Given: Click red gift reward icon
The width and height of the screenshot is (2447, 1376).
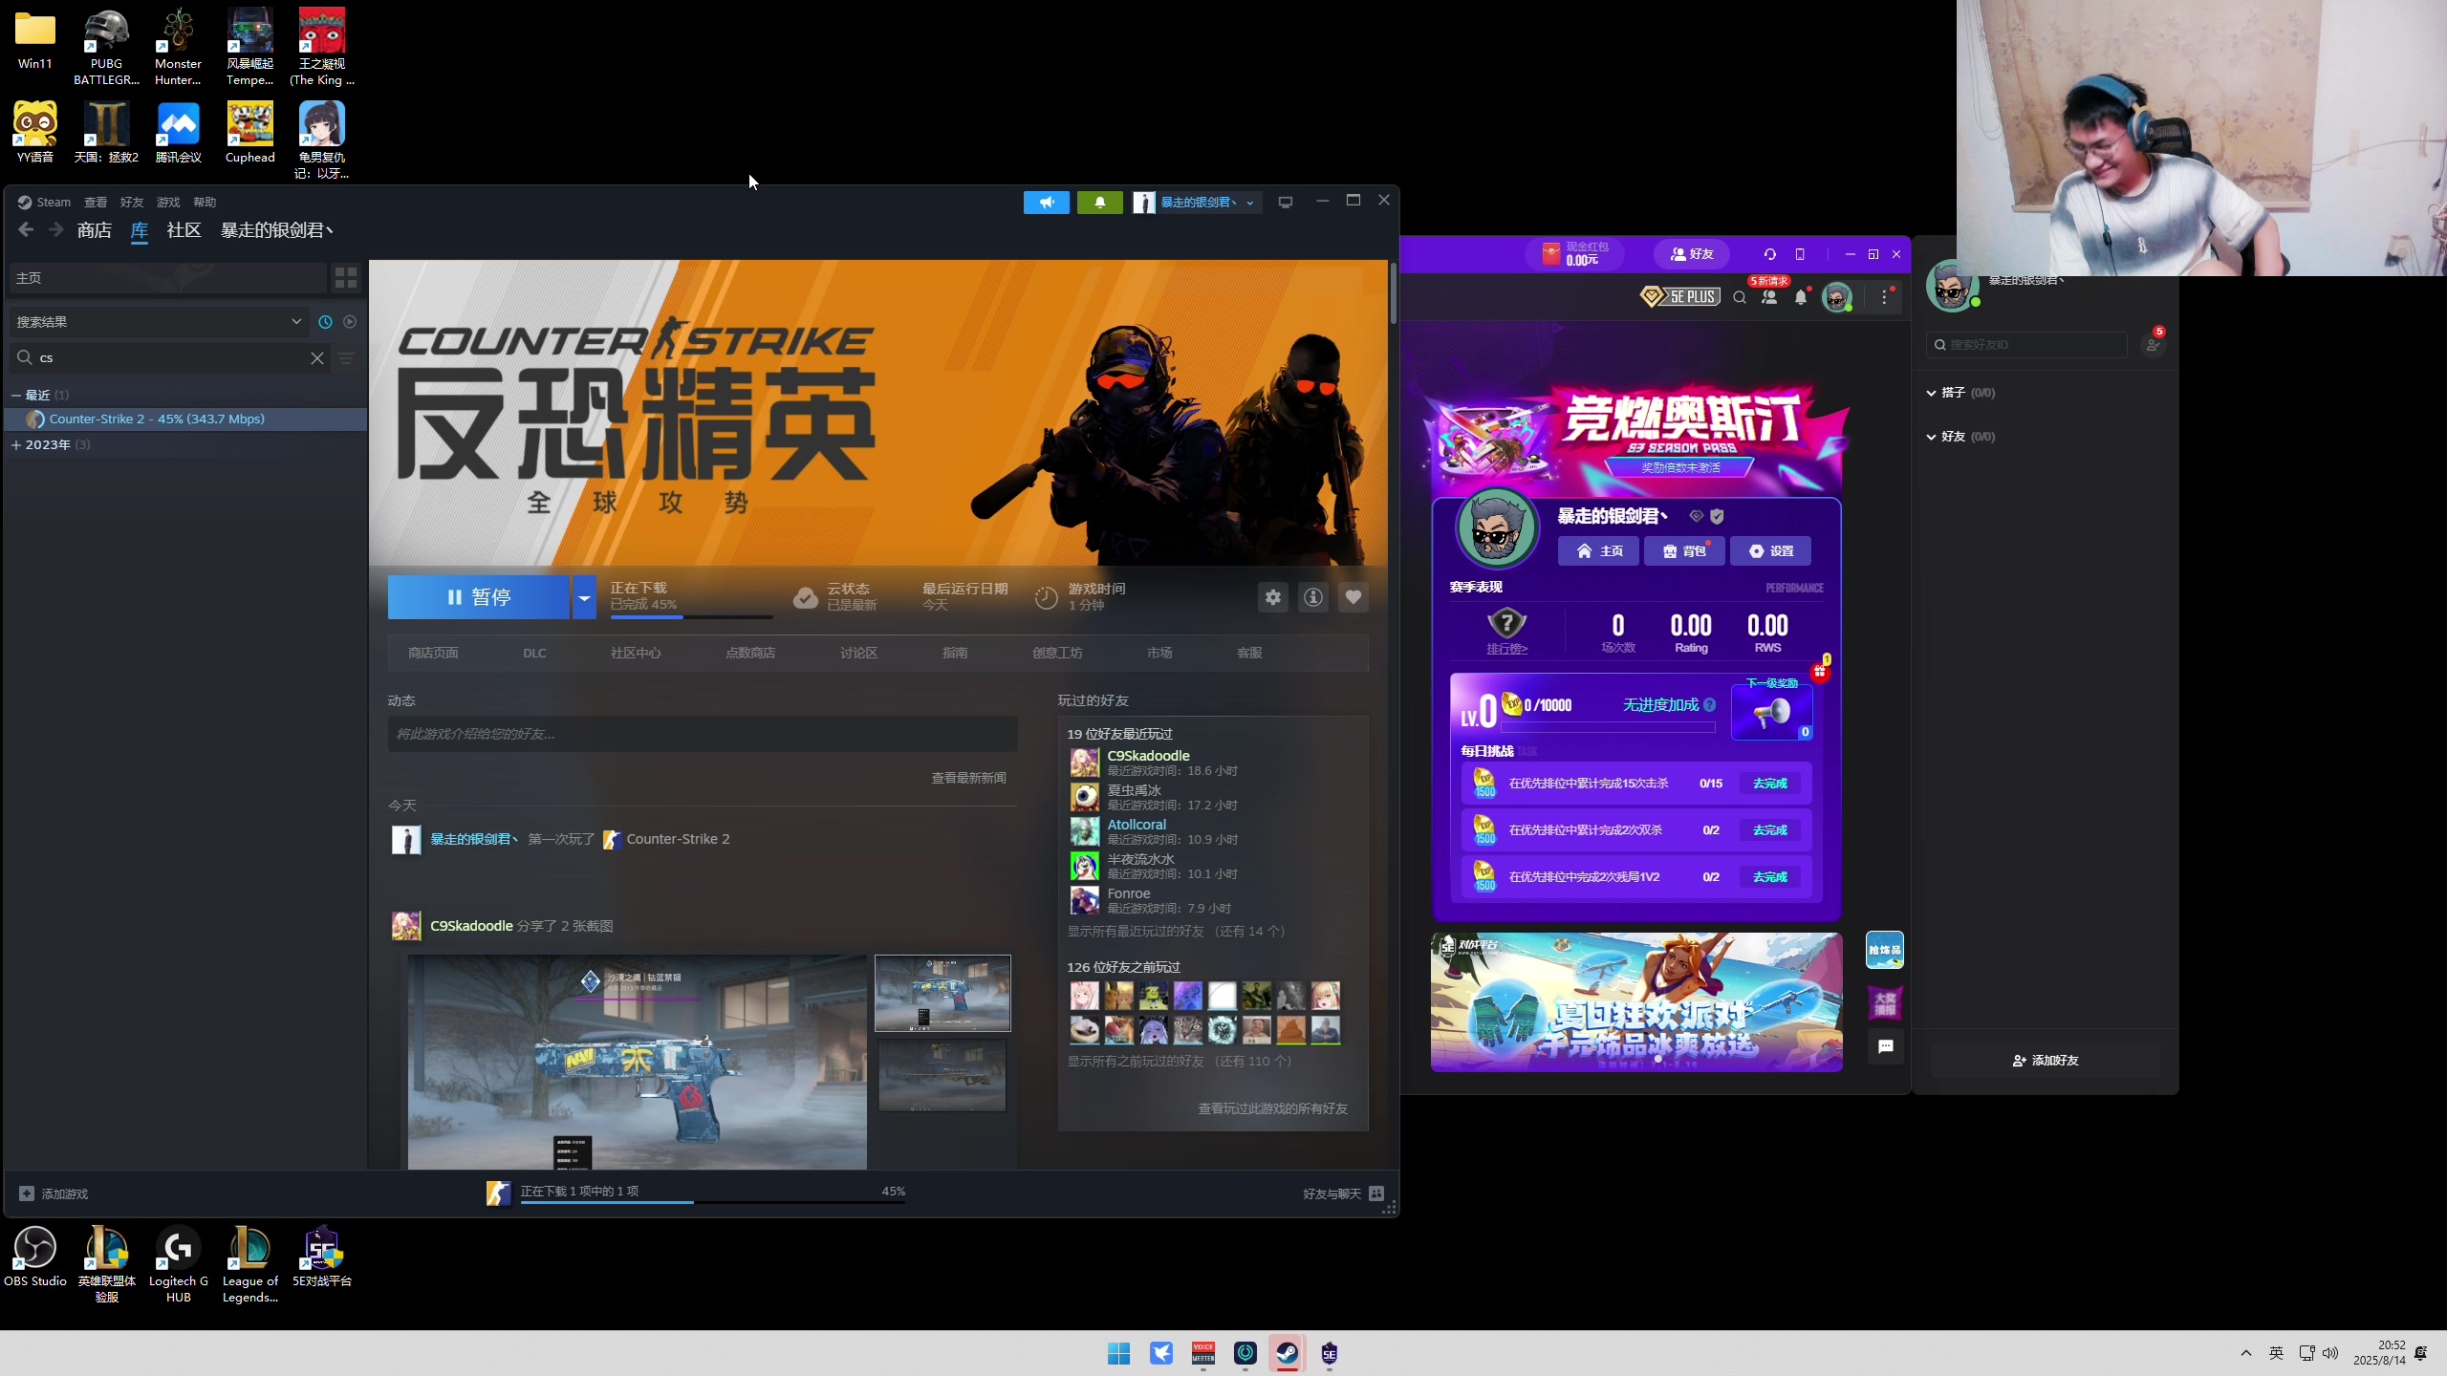Looking at the screenshot, I should click(x=1820, y=673).
